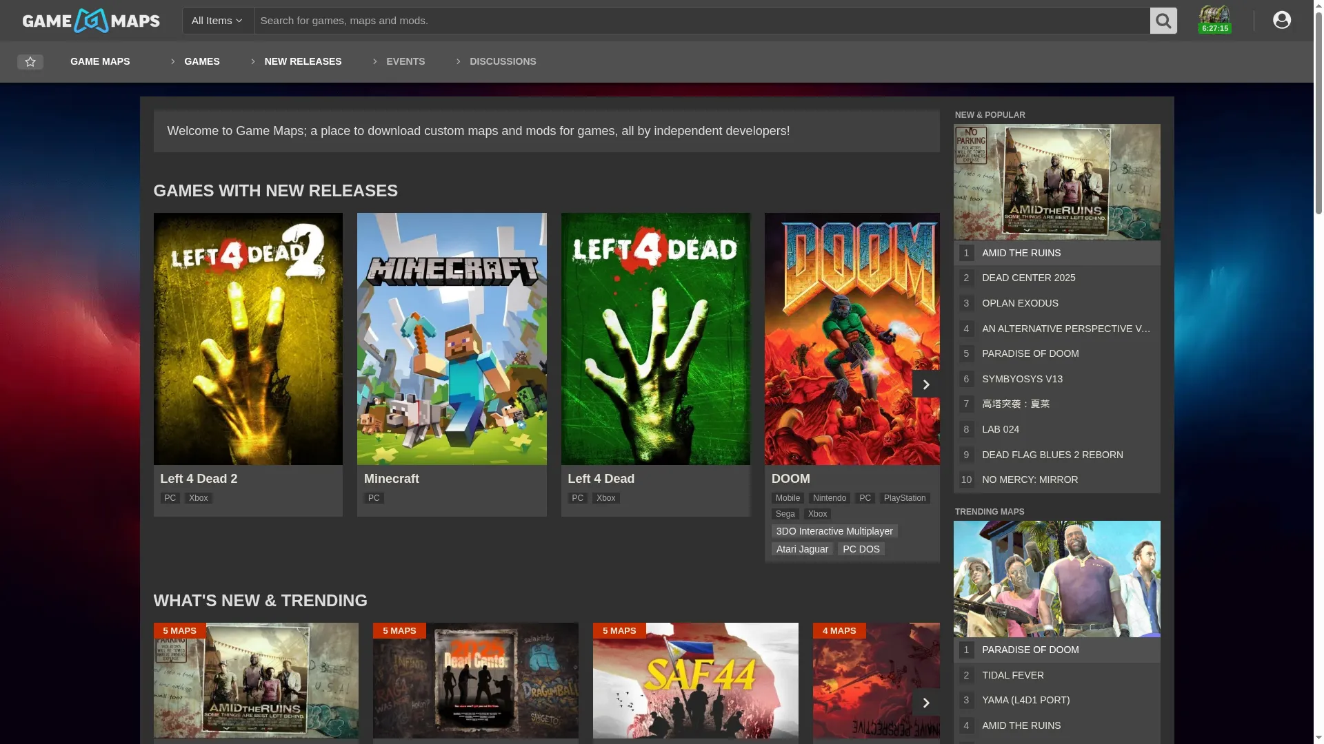Image resolution: width=1324 pixels, height=744 pixels.
Task: Open the Trending Maps featured image
Action: click(1057, 579)
